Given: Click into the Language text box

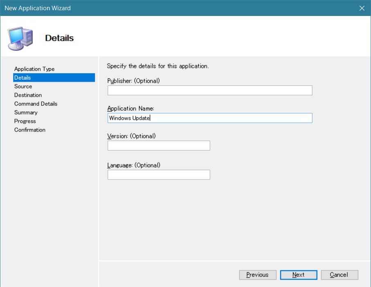Looking at the screenshot, I should (159, 175).
